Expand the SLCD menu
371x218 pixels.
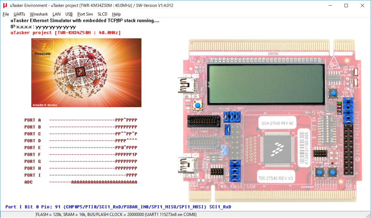click(x=102, y=14)
